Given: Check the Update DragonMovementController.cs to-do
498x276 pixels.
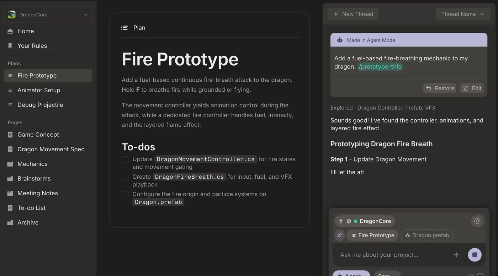Looking at the screenshot, I should pos(125,159).
